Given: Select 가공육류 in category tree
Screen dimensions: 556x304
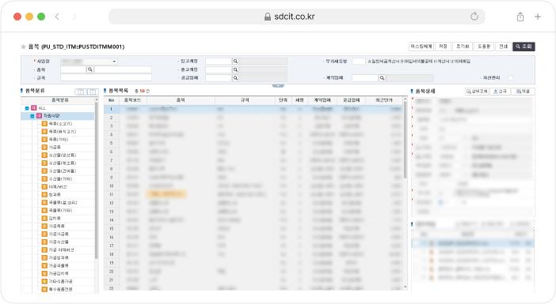Looking at the screenshot, I should click(x=57, y=226).
